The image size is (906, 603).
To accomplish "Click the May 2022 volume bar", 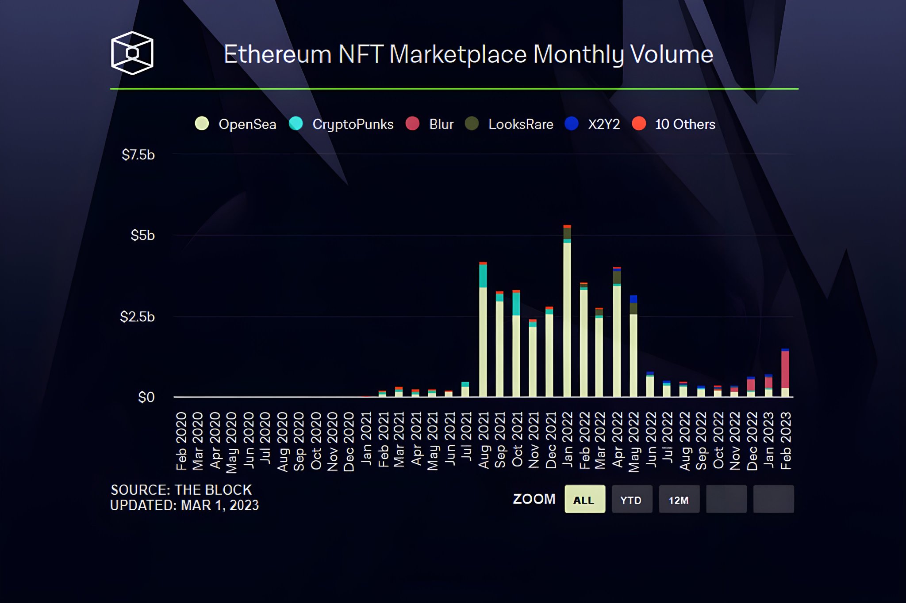I will [633, 353].
